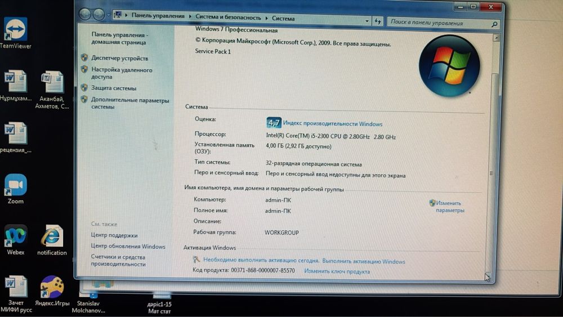
Task: Open Центр обновления Windows link
Action: coord(128,247)
